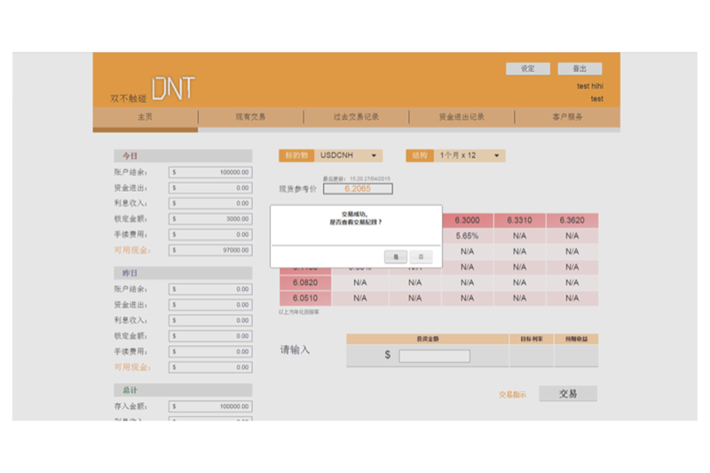Click the 存入金额 total field
The image size is (710, 473).
(210, 406)
